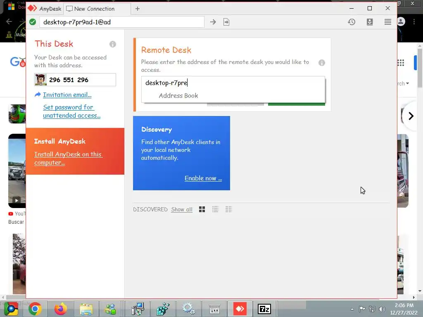Image resolution: width=423 pixels, height=317 pixels.
Task: Switch discovered view to tile grid
Action: (x=202, y=209)
